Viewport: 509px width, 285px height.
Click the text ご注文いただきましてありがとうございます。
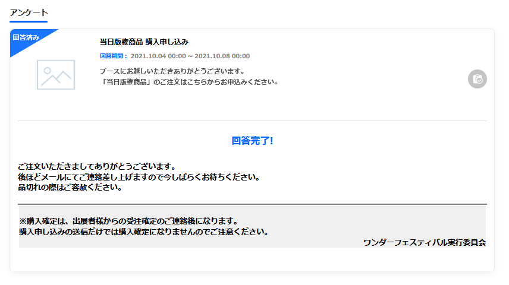point(97,166)
